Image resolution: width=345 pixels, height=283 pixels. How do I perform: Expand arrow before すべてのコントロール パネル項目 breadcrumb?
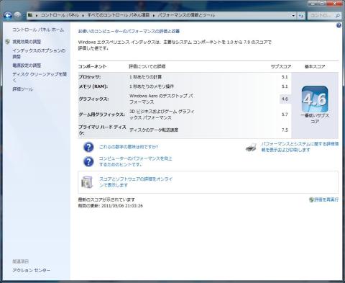point(83,16)
